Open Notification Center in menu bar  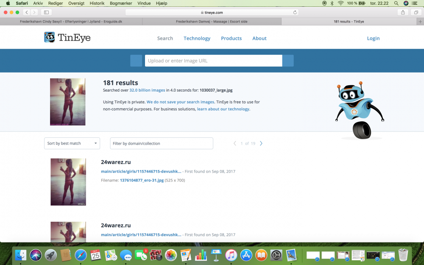pos(415,3)
